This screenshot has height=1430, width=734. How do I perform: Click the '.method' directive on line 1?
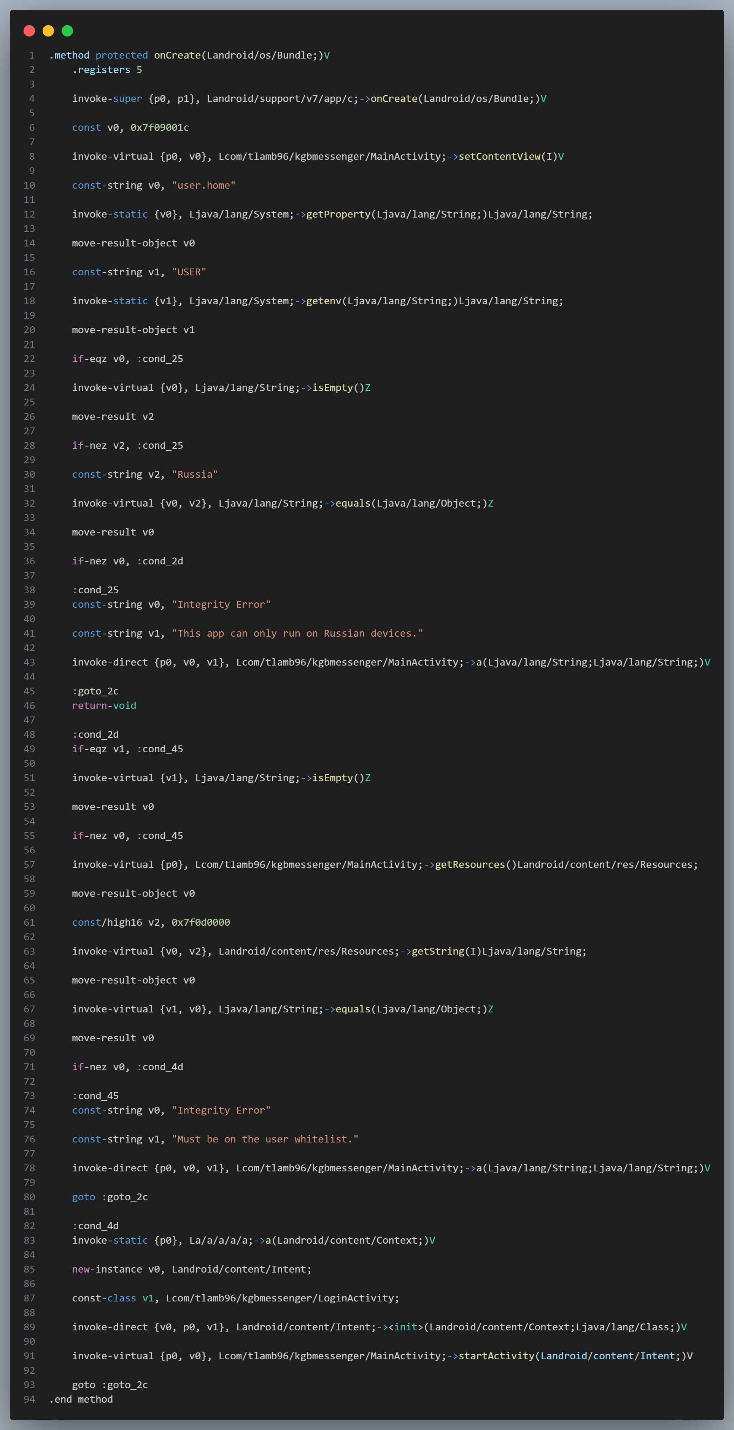pyautogui.click(x=69, y=56)
